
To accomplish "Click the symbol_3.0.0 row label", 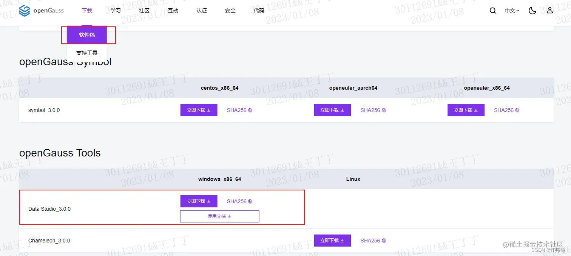I will [x=44, y=110].
